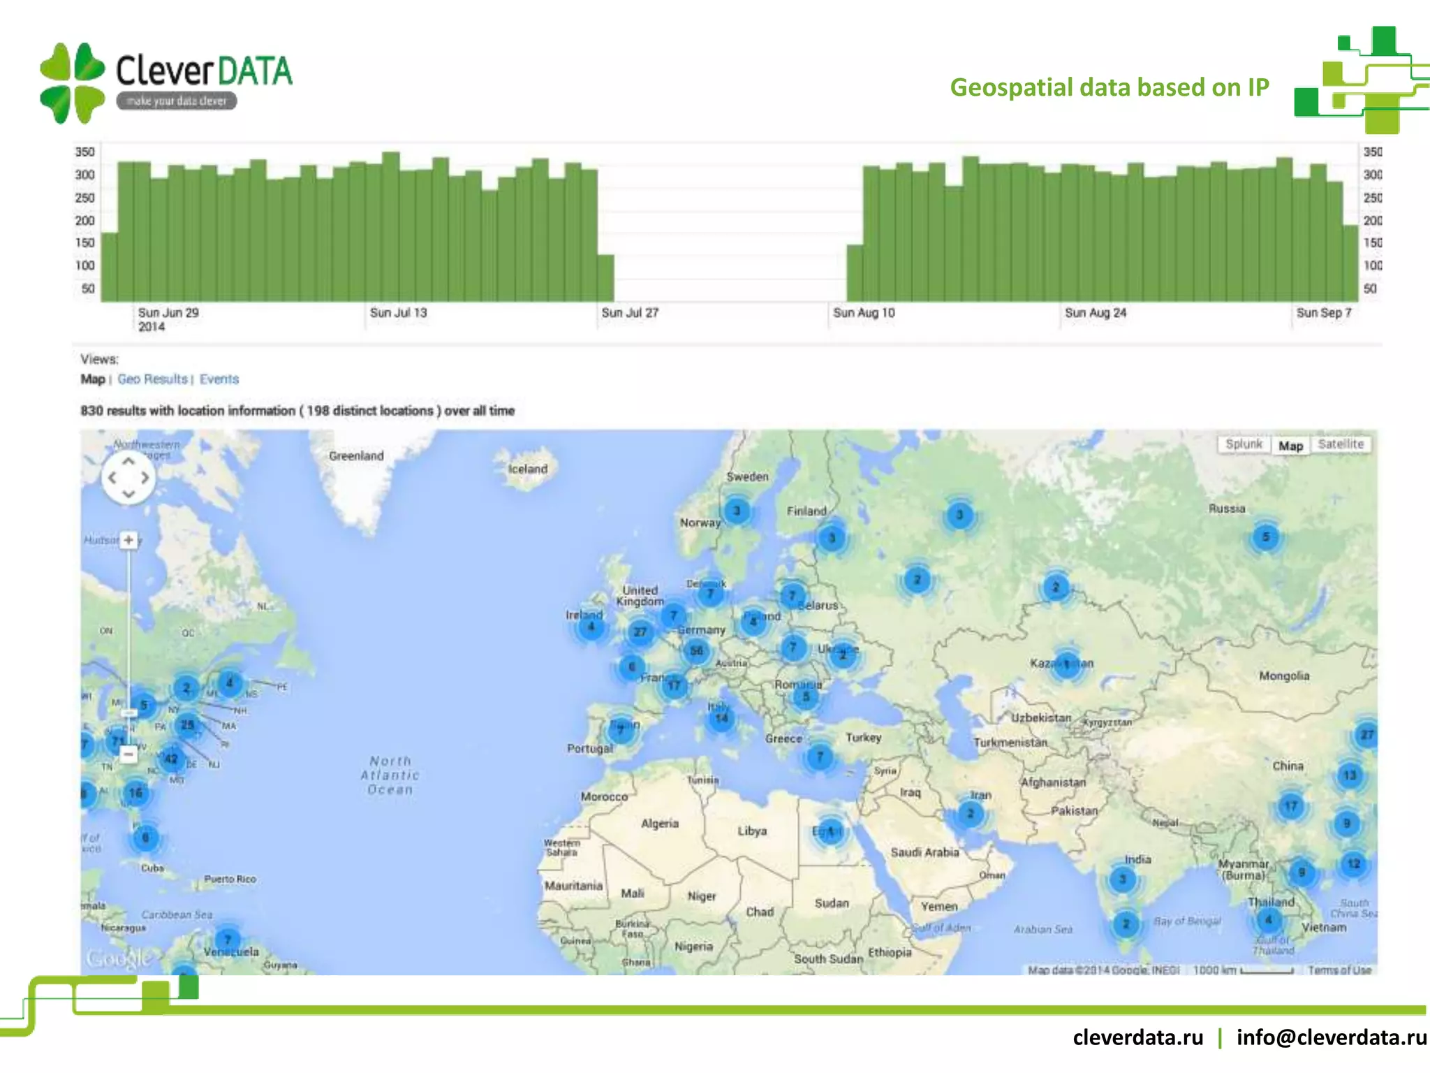
Task: Click the 3 cluster marker near Finland
Action: [x=832, y=538]
